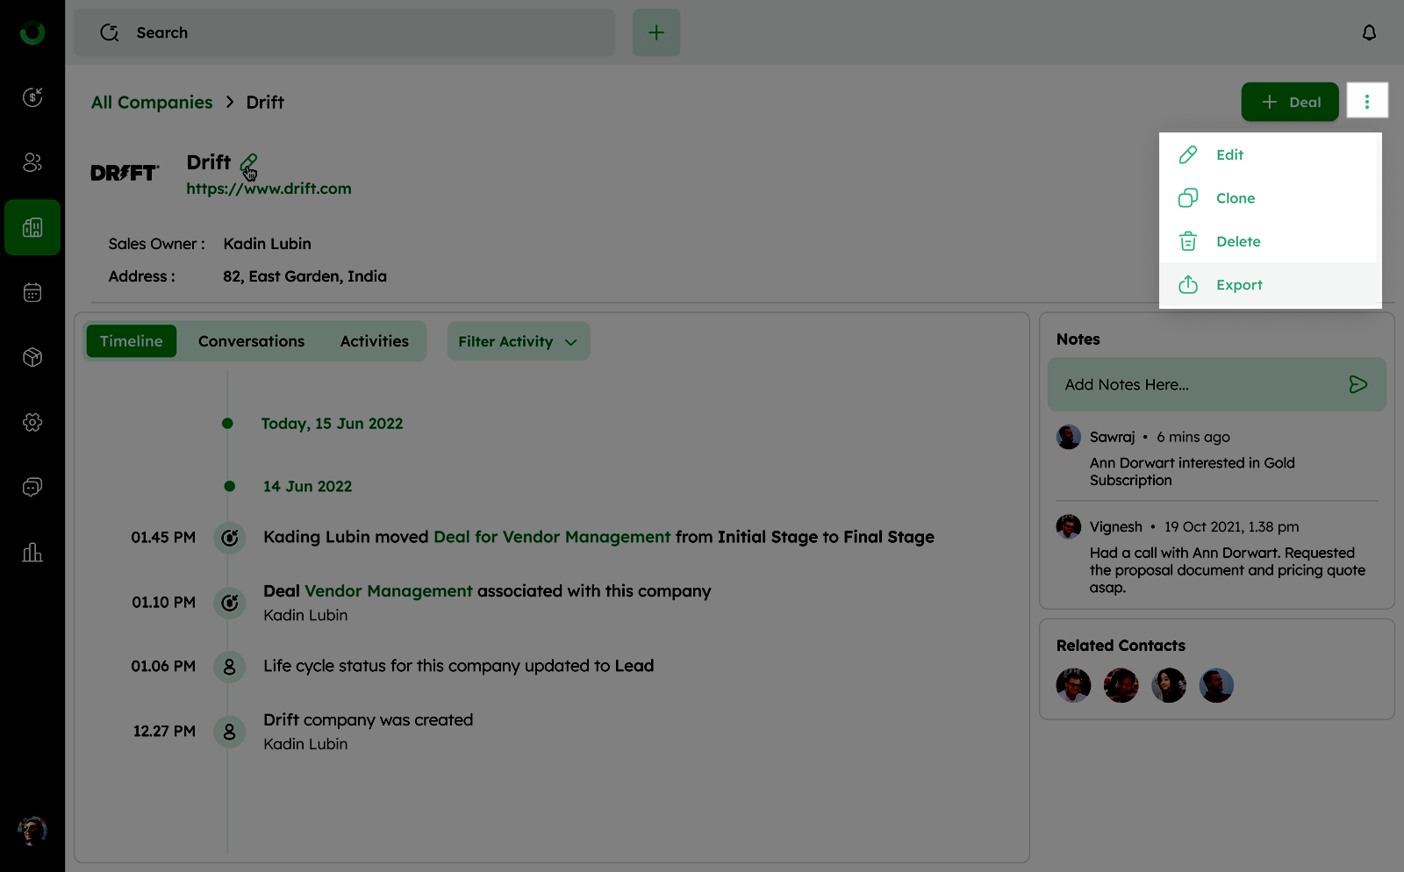The image size is (1404, 872).
Task: Click the DRIFT company logo
Action: tap(125, 173)
